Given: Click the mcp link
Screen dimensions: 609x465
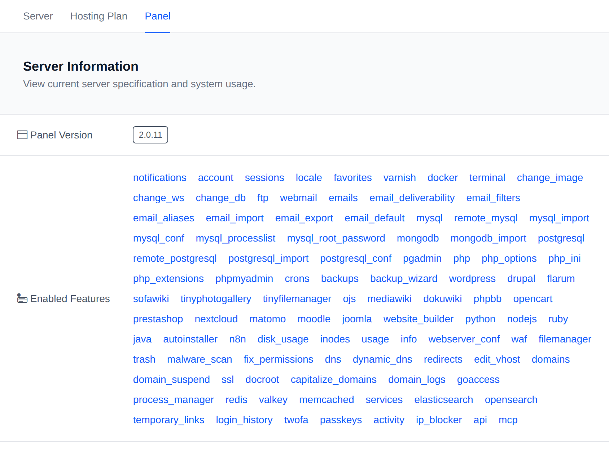Looking at the screenshot, I should (x=508, y=420).
